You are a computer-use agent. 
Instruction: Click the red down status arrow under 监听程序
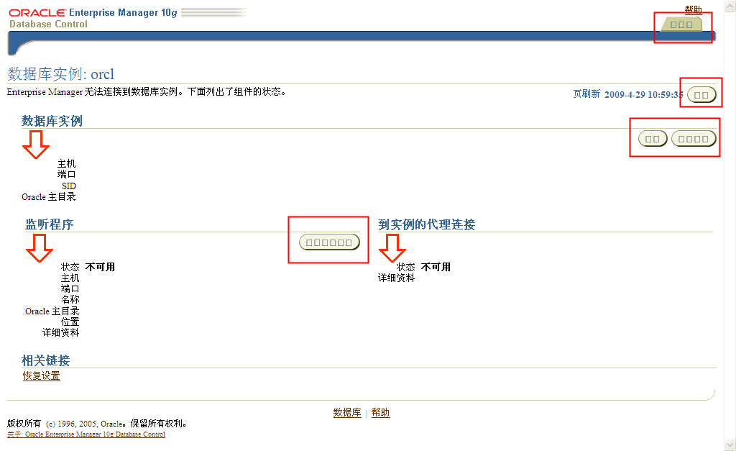[x=40, y=248]
